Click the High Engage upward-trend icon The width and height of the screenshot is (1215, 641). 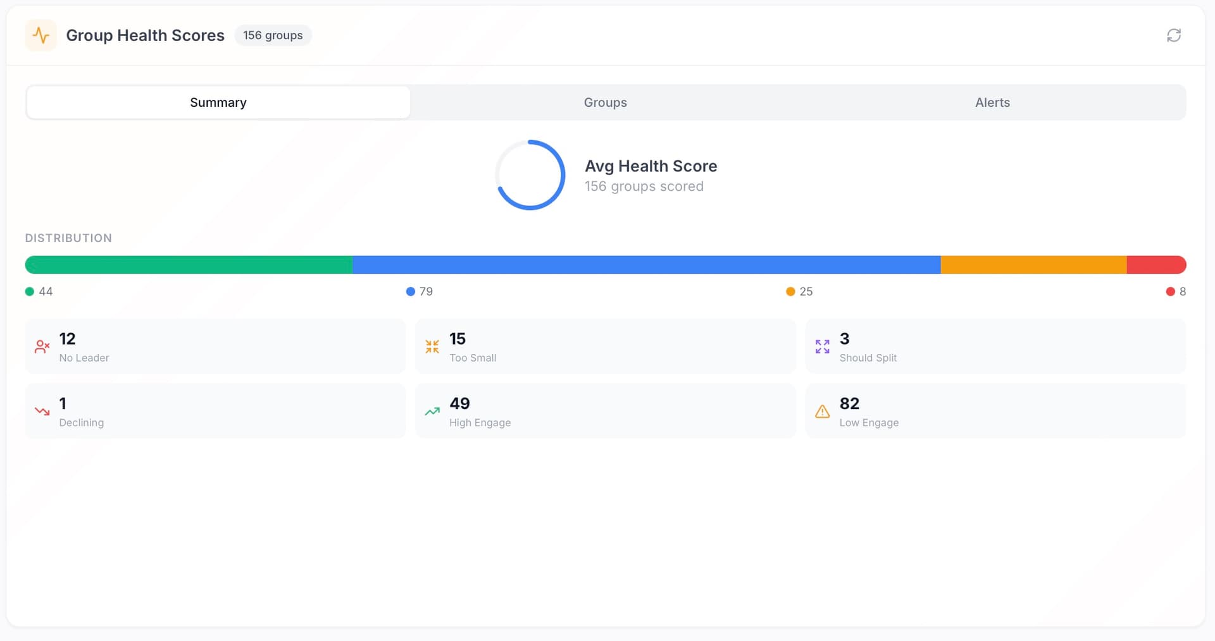point(432,411)
